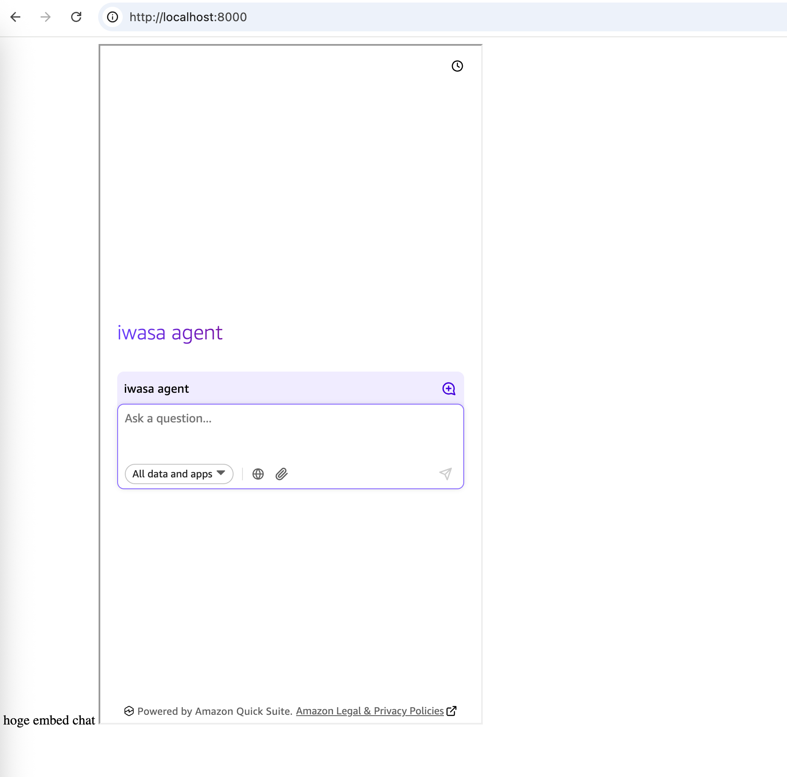Viewport: 787px width, 777px height.
Task: Click the large purple iwasa agent heading
Action: point(170,333)
